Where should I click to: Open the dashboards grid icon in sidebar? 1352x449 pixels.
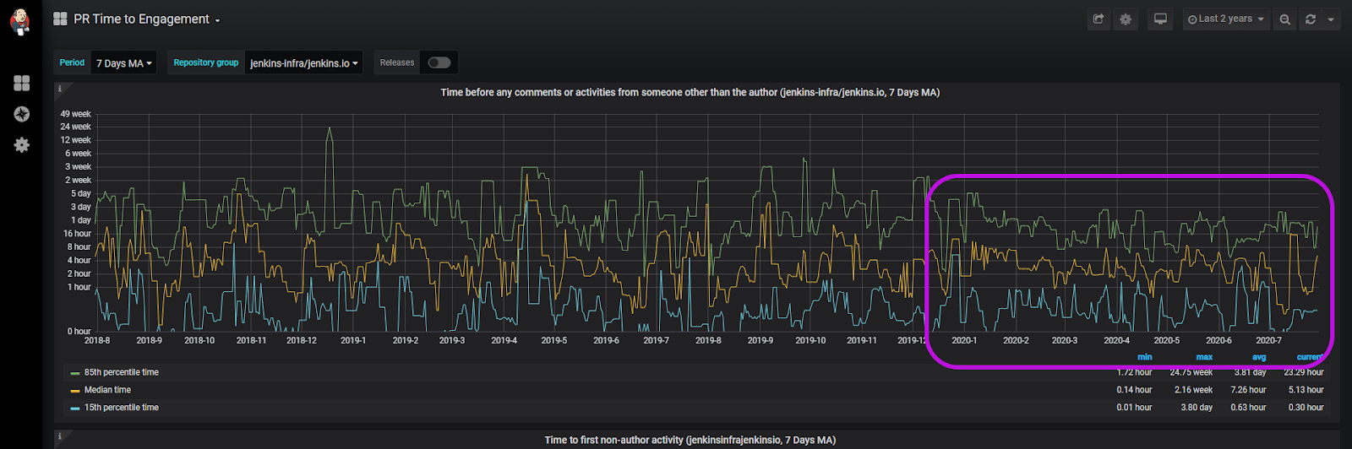22,83
